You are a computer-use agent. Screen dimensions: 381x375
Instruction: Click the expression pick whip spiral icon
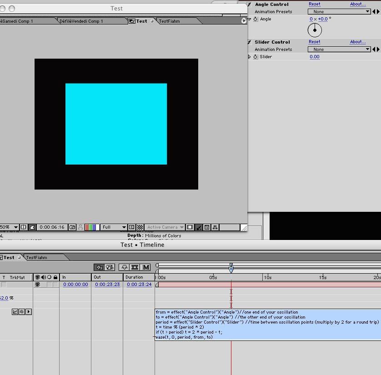(22, 312)
